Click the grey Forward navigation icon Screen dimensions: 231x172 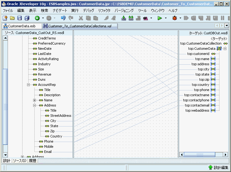click(x=49, y=18)
